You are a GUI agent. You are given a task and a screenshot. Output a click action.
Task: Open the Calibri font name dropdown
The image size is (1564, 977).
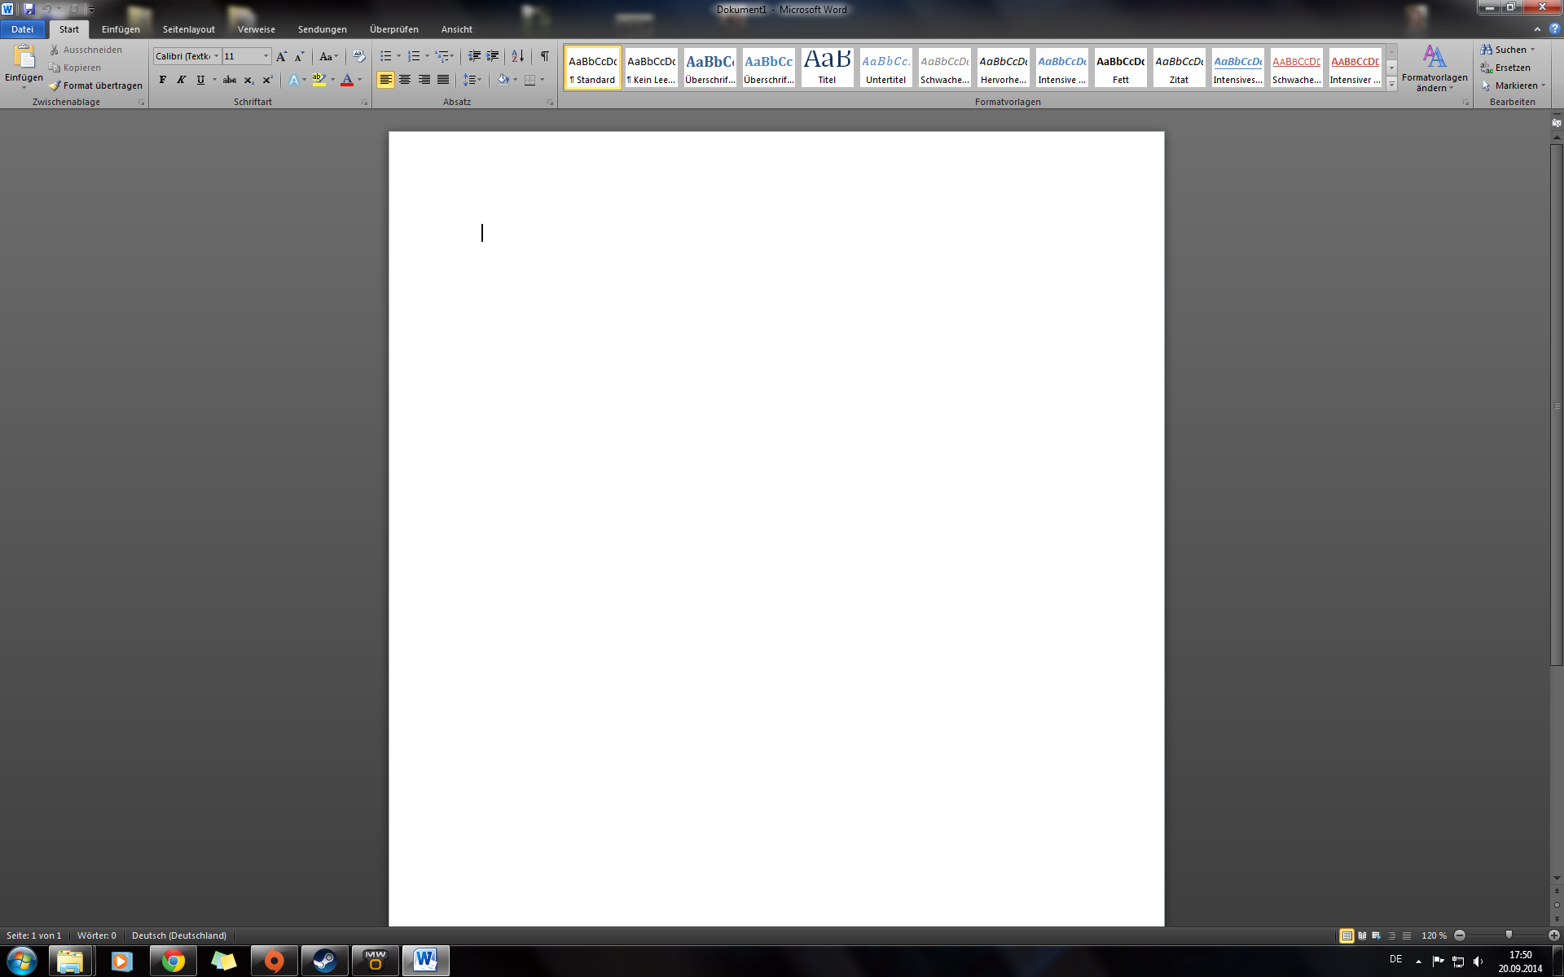pyautogui.click(x=216, y=56)
